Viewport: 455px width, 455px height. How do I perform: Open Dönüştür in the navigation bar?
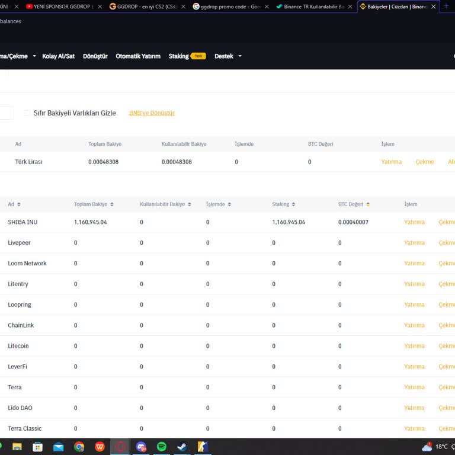(x=95, y=56)
